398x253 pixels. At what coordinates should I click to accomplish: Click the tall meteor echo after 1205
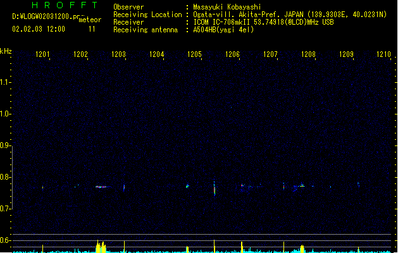pyautogui.click(x=215, y=188)
